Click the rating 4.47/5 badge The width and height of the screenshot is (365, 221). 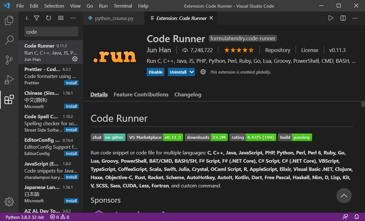[253, 137]
